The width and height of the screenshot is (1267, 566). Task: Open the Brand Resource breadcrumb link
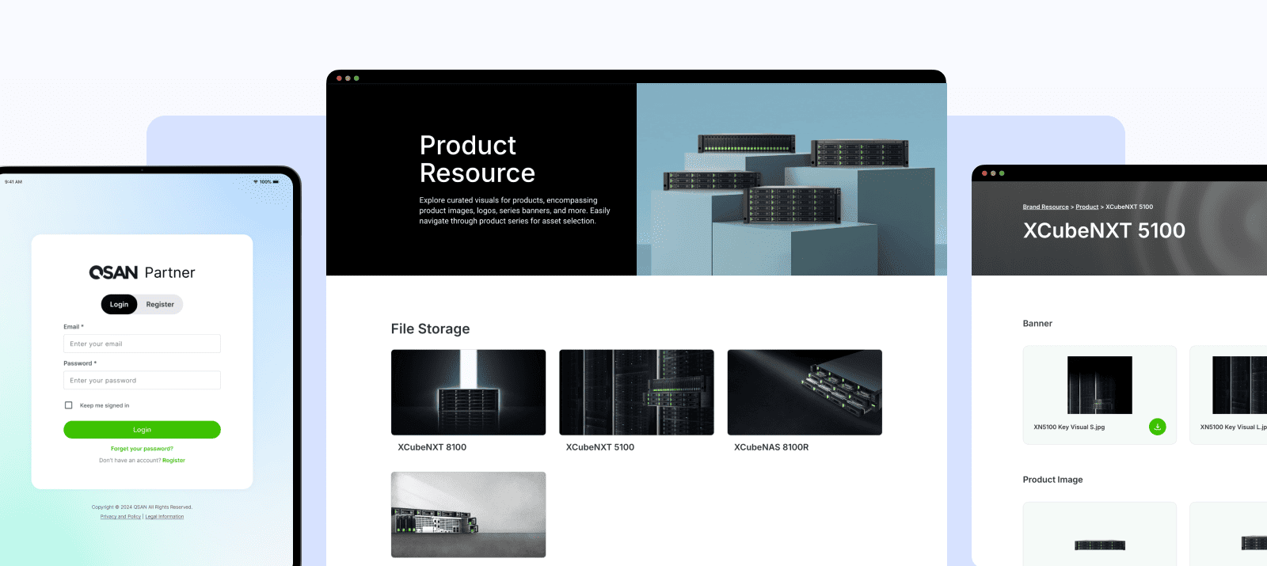1045,207
